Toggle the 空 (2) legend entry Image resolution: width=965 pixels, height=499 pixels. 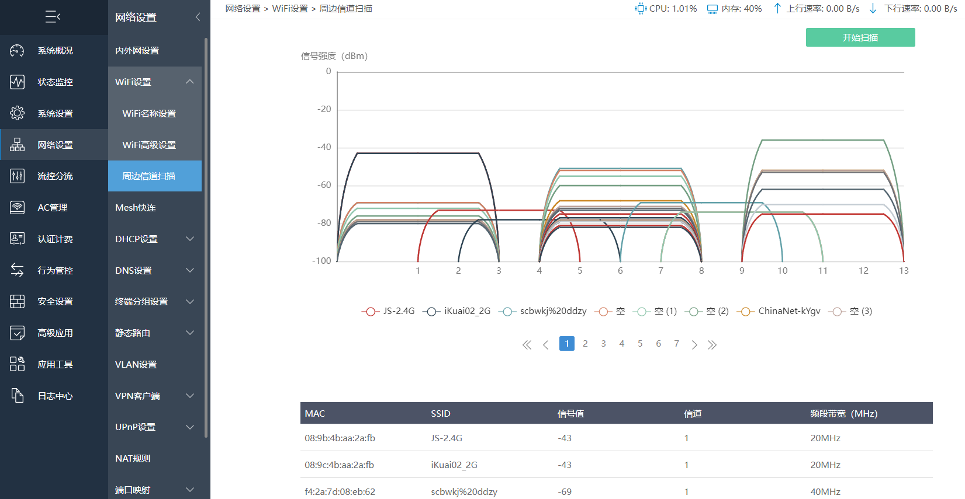707,311
